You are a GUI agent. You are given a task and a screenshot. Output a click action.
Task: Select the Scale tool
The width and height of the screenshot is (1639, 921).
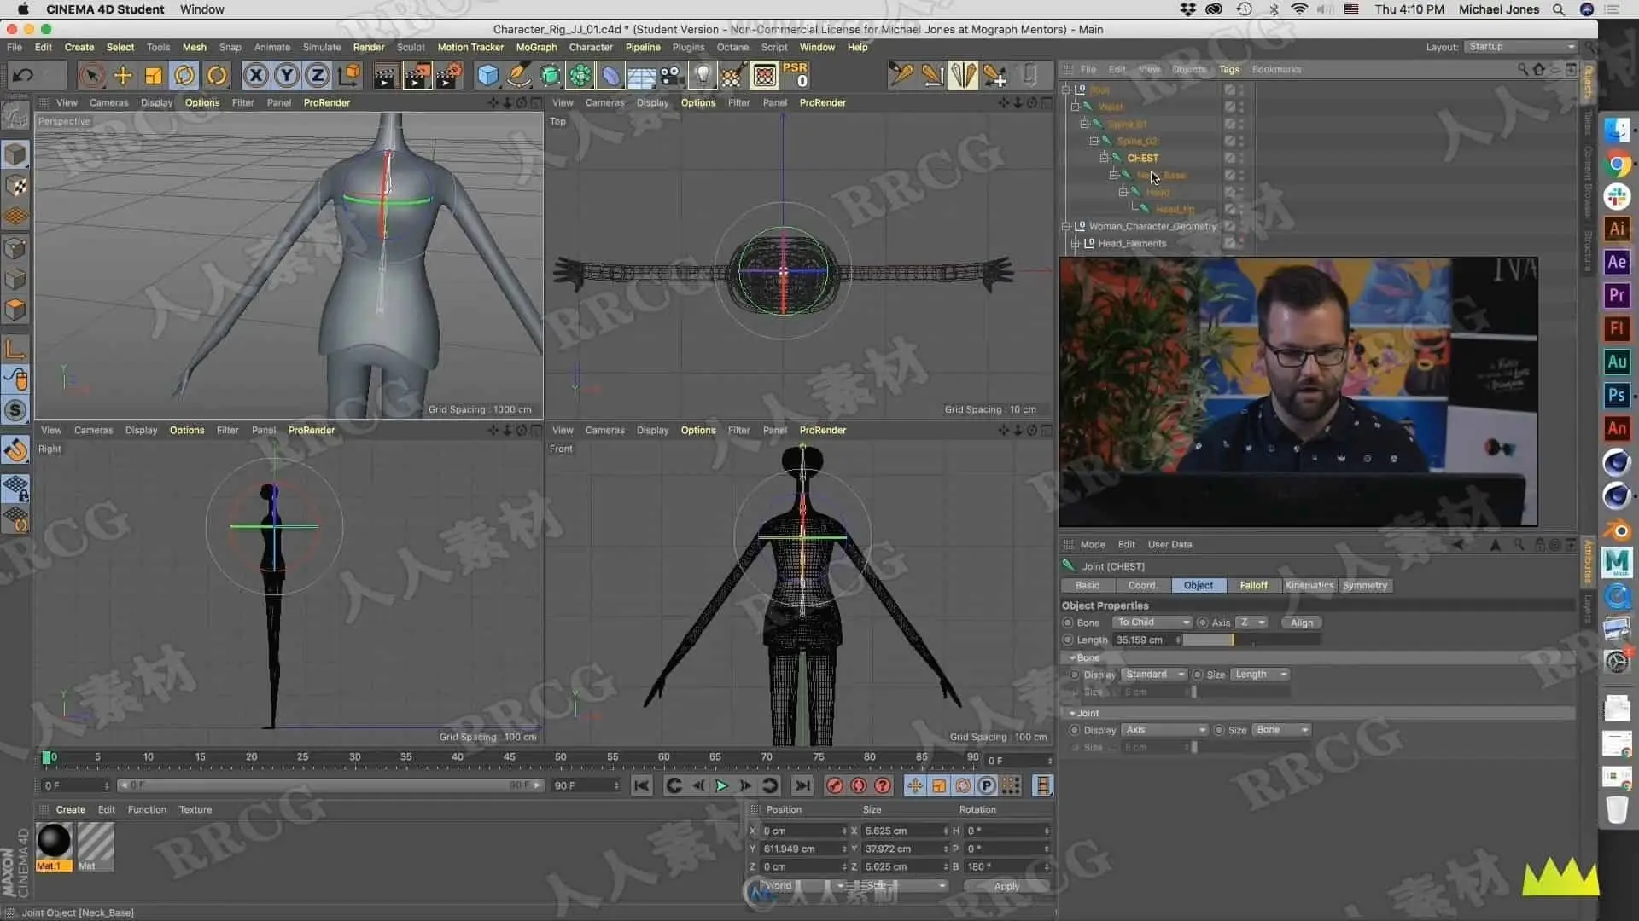(x=154, y=76)
